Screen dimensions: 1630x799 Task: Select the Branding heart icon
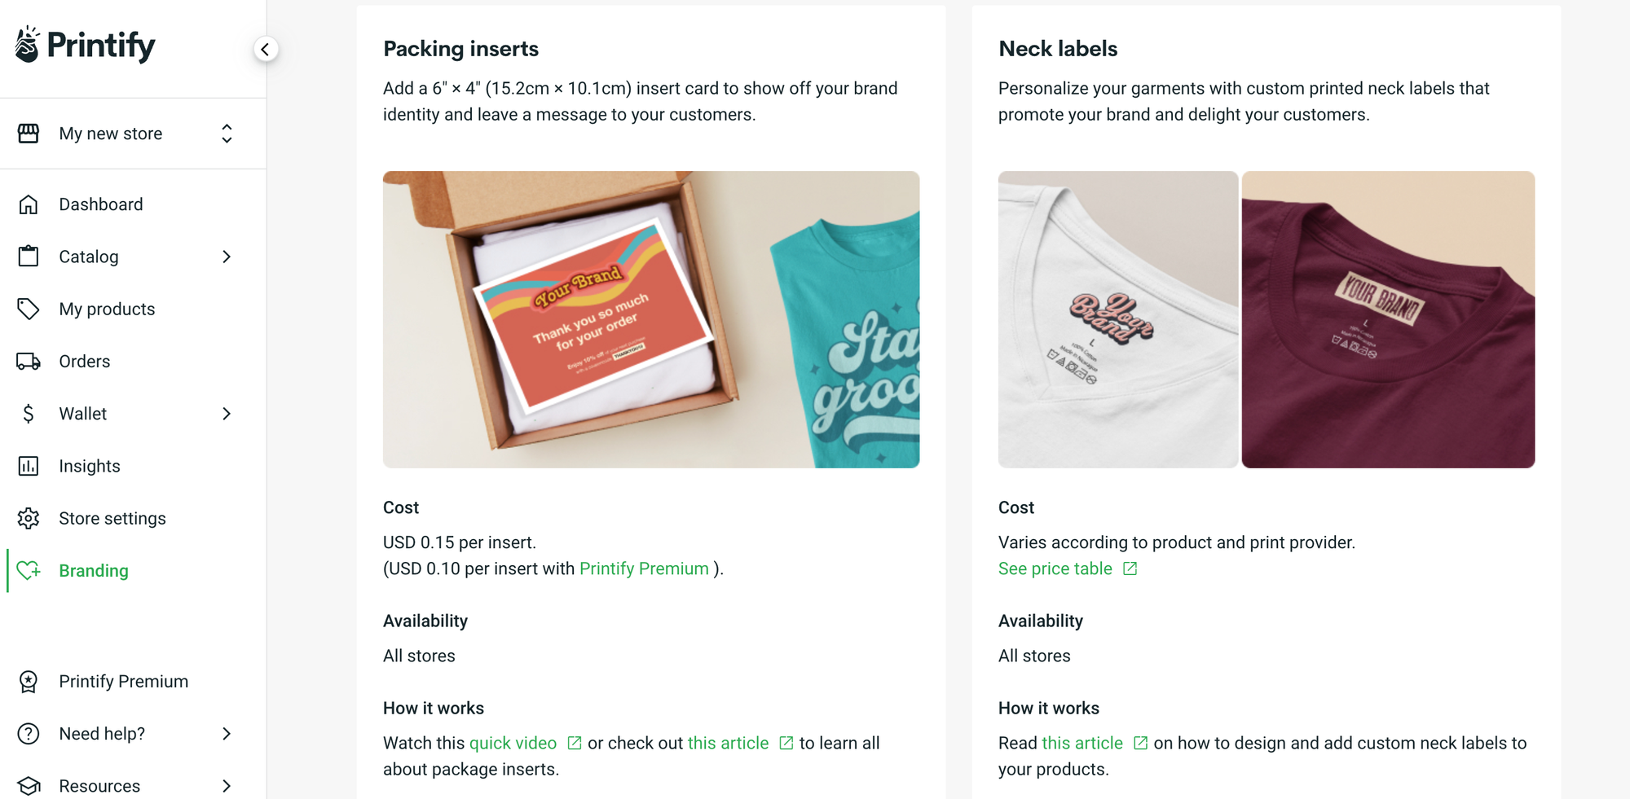(29, 570)
